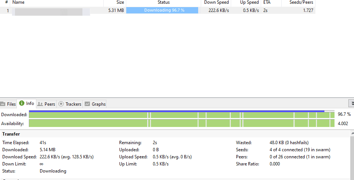Click the green Info tab icon
The width and height of the screenshot is (354, 180).
point(22,103)
